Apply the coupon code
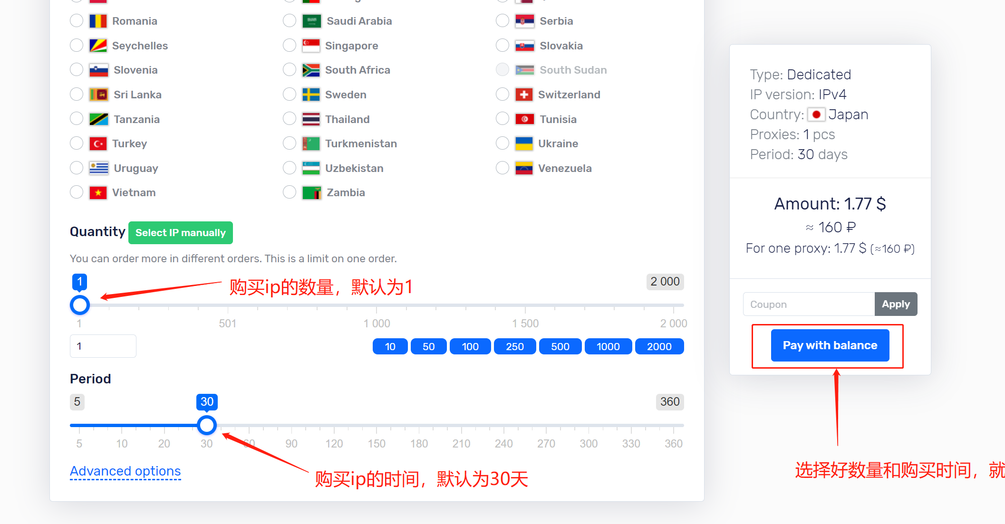Viewport: 1005px width, 524px height. (896, 304)
